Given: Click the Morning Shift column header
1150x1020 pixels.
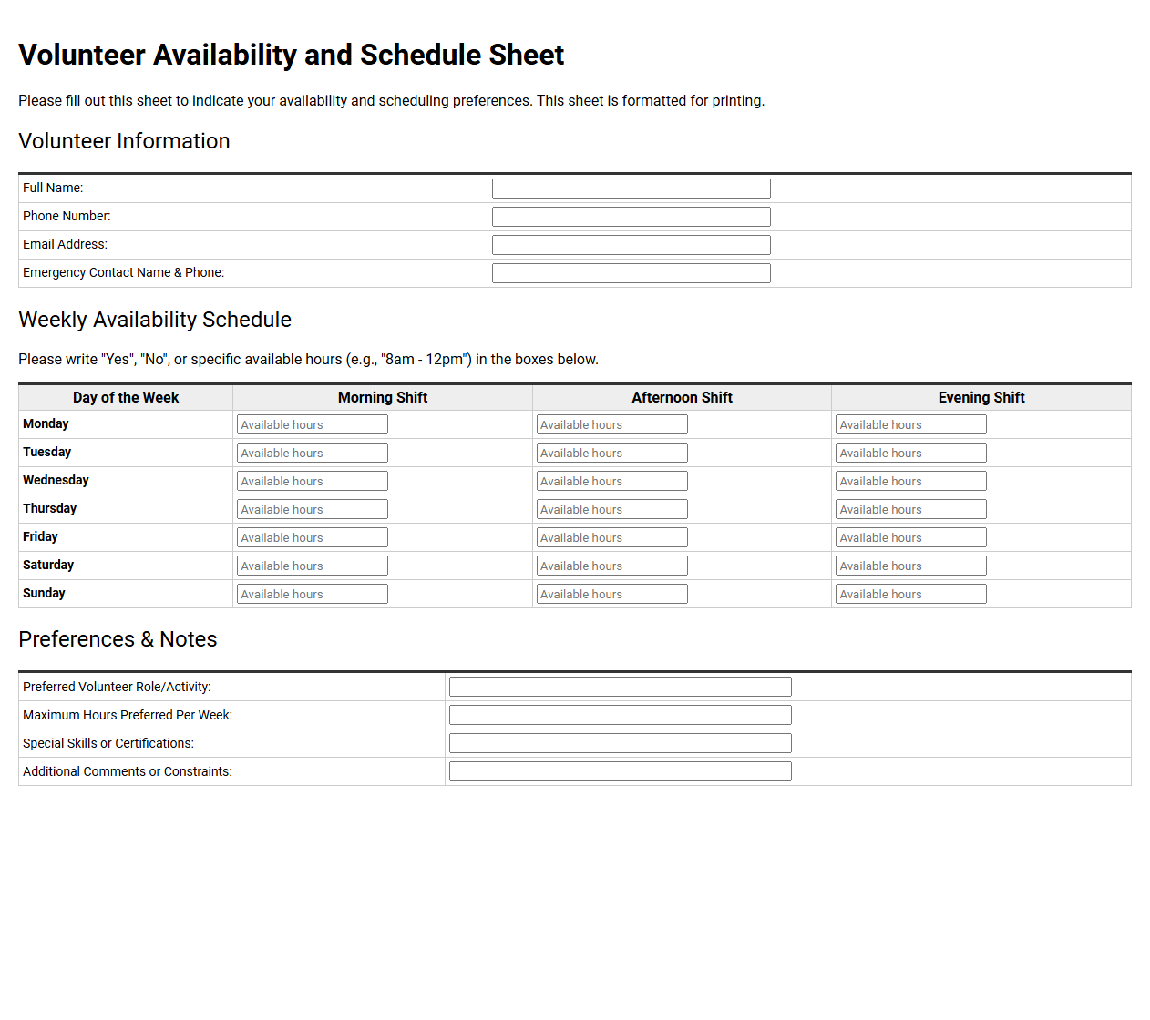Looking at the screenshot, I should (x=383, y=397).
